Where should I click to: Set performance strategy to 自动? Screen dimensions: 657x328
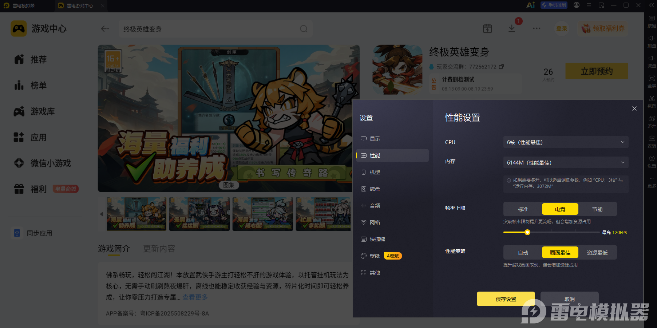(523, 253)
